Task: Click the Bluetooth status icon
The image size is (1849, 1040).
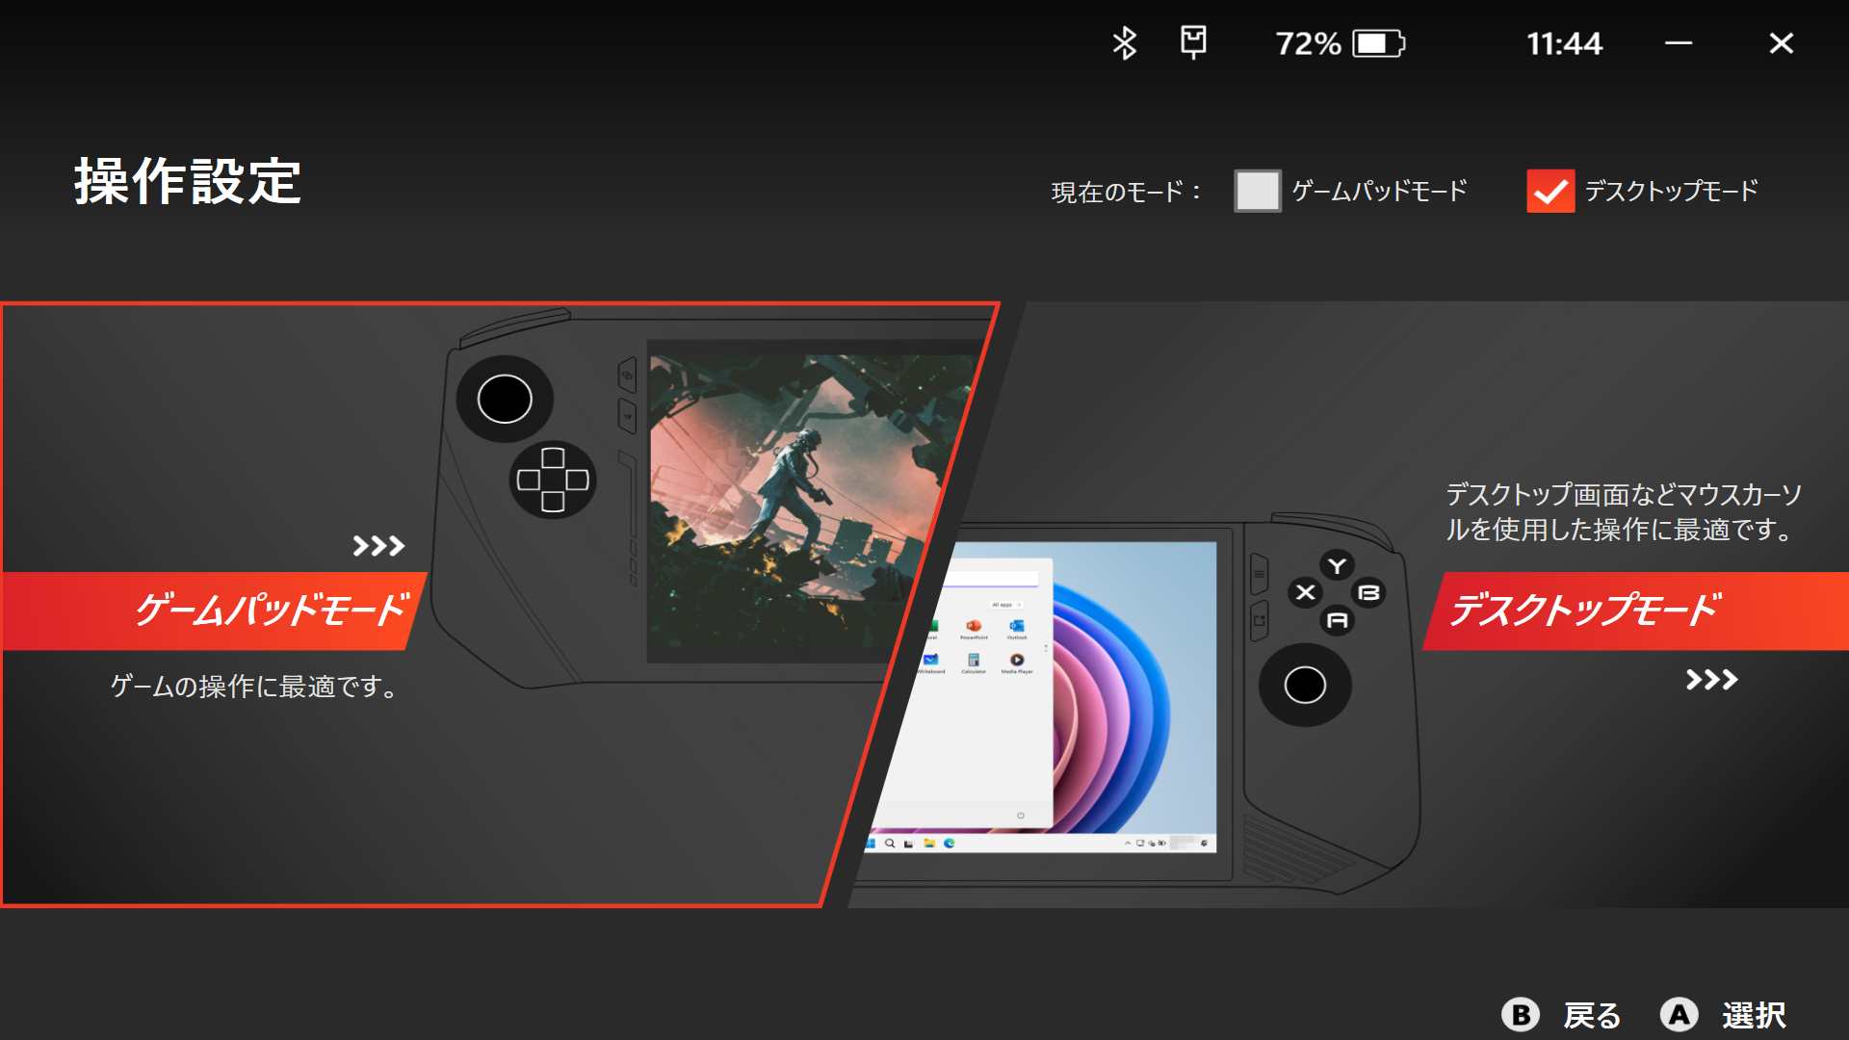Action: (x=1124, y=43)
